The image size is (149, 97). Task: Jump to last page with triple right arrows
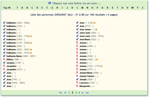(87, 93)
